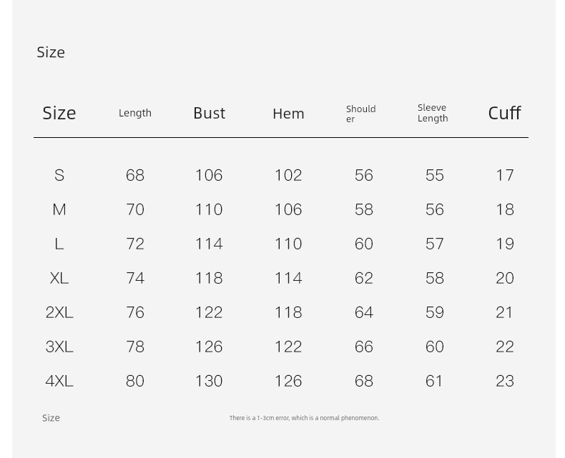Select the cuff value 17
This screenshot has width=565, height=458.
coord(505,175)
